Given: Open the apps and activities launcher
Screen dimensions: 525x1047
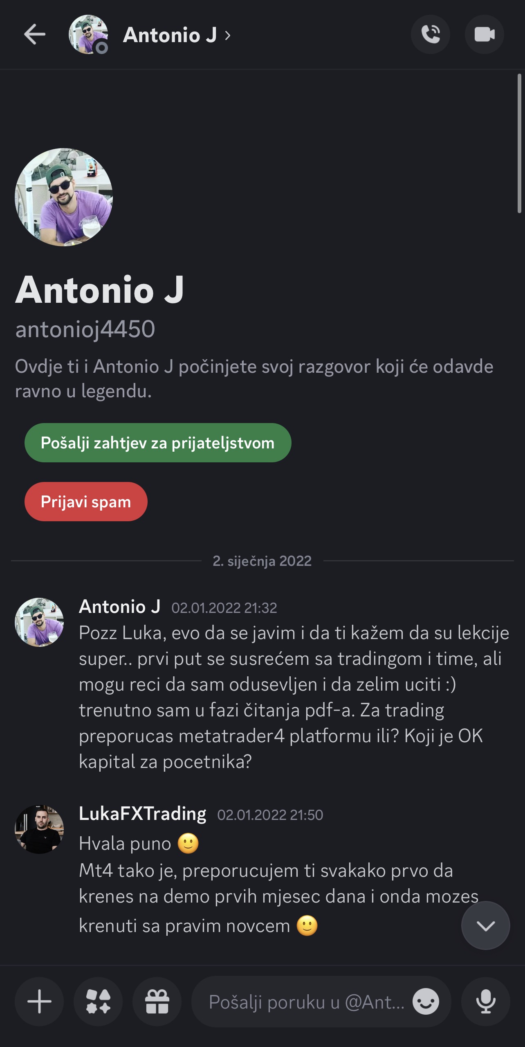Looking at the screenshot, I should [x=98, y=1002].
